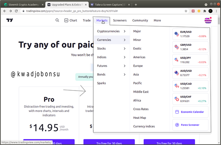The width and height of the screenshot is (221, 145).
Task: Click USD/CHF flag pair icon
Action: point(176,99)
